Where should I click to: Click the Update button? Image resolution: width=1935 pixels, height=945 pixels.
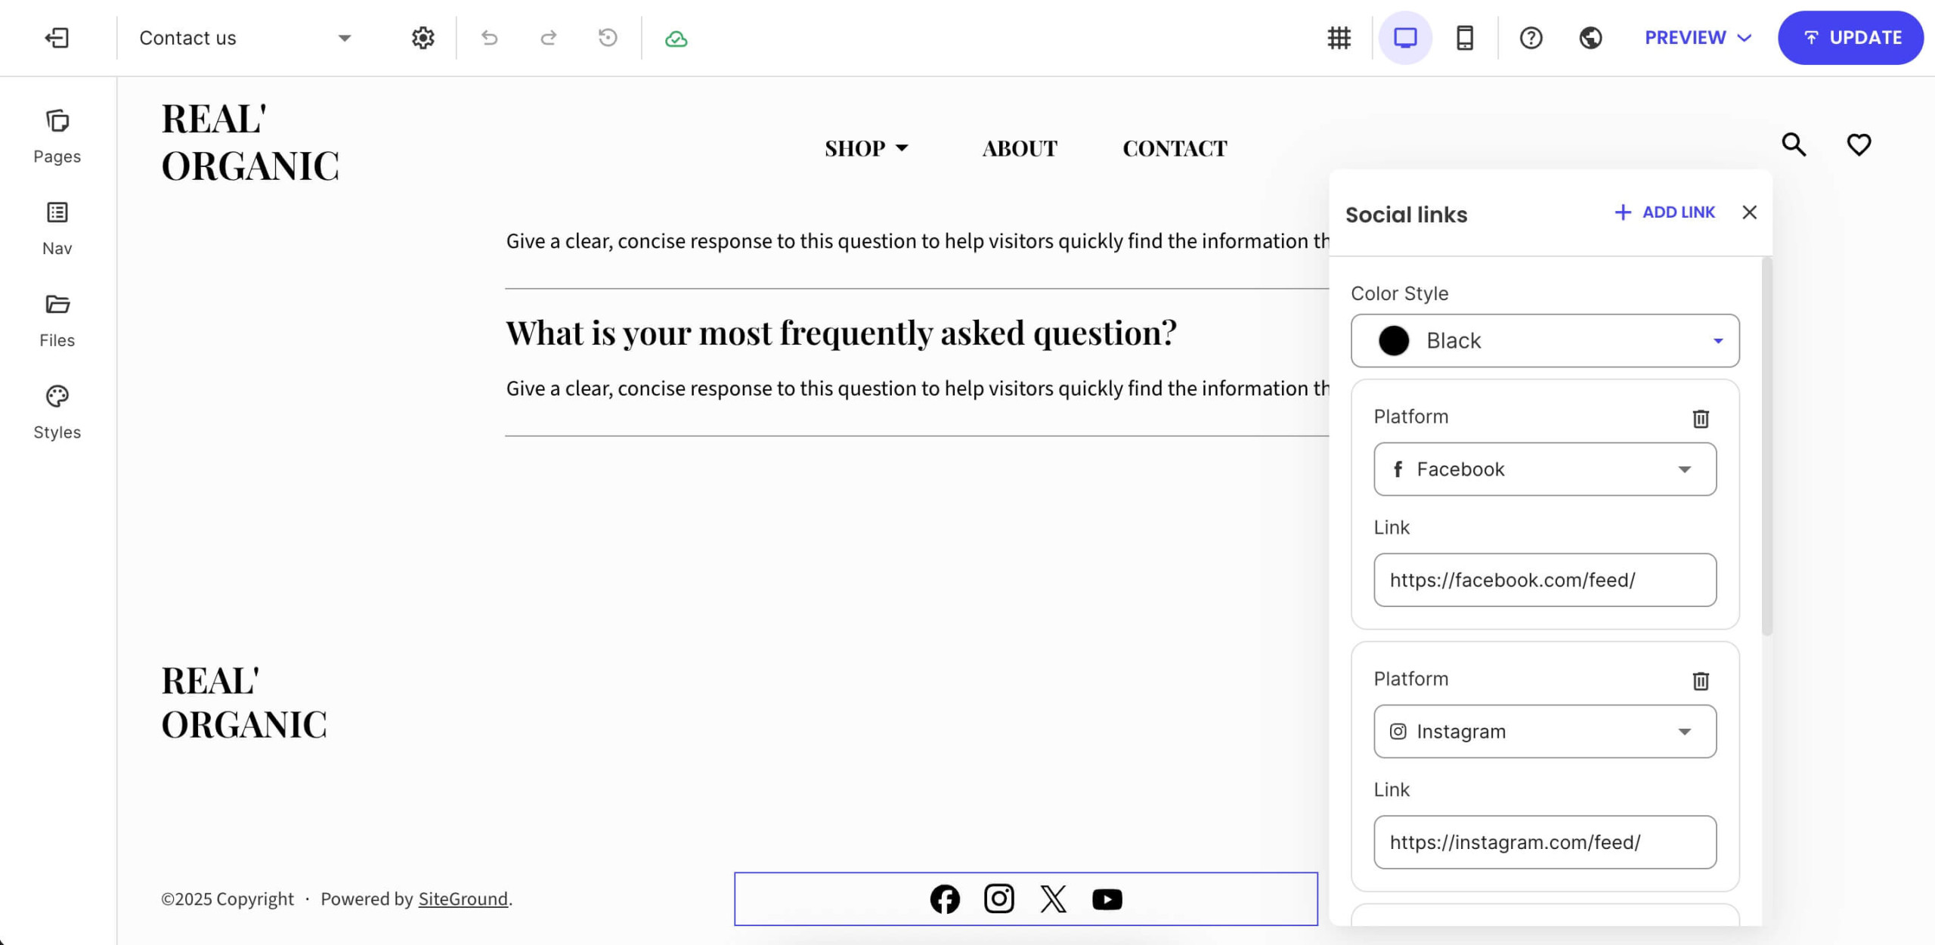pos(1850,38)
